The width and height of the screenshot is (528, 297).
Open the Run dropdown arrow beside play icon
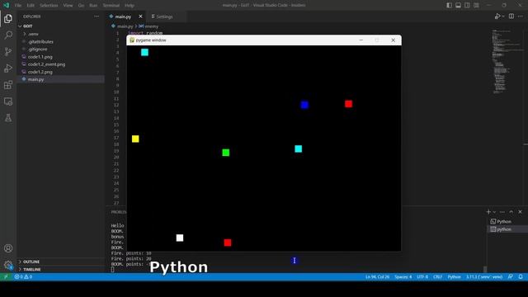(503, 16)
